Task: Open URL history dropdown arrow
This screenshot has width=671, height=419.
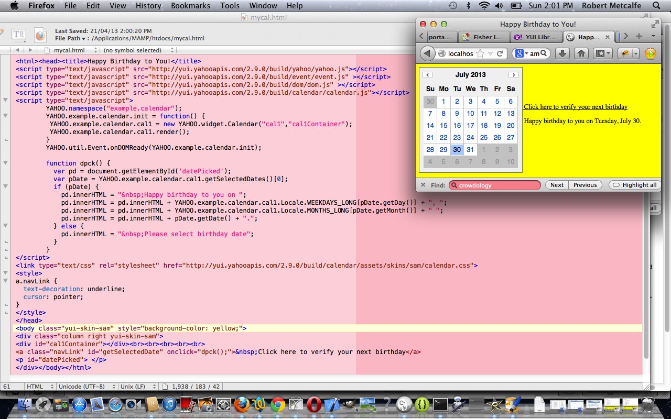Action: pos(490,53)
